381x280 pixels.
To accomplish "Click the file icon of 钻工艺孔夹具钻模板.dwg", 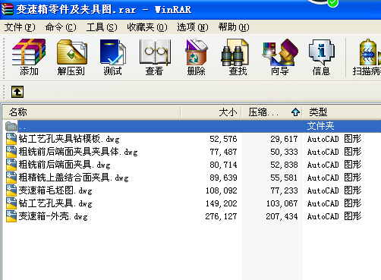I will [x=11, y=139].
